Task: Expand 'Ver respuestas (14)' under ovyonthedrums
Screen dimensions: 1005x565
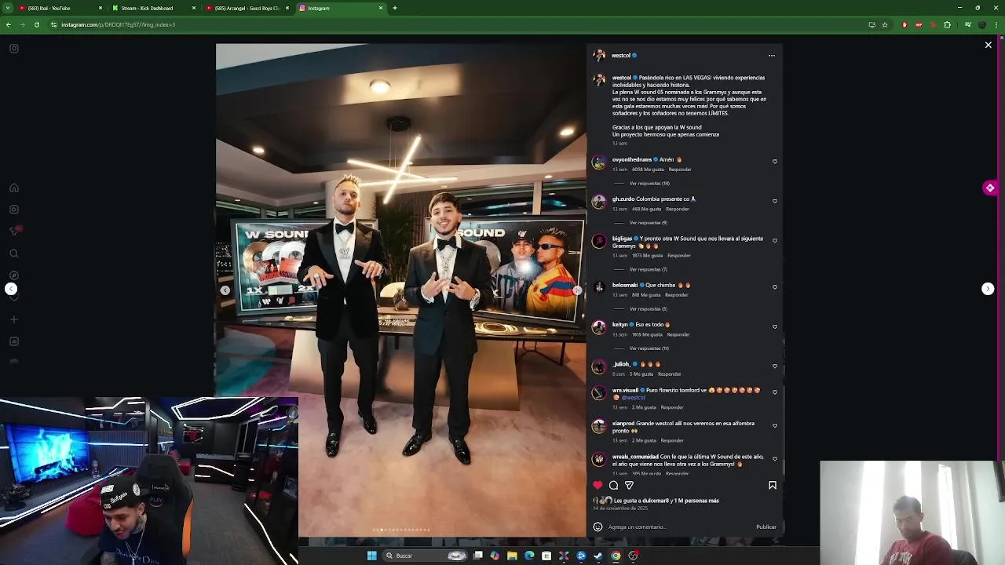Action: [649, 184]
